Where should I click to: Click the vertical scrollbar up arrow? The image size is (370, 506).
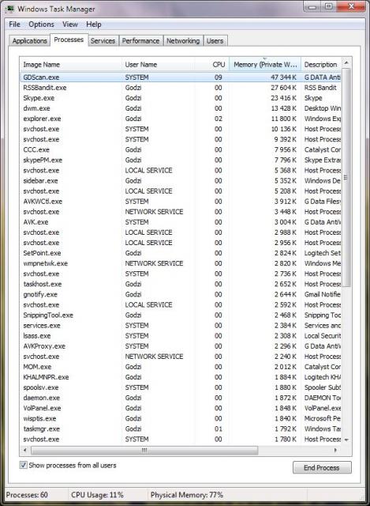point(346,63)
